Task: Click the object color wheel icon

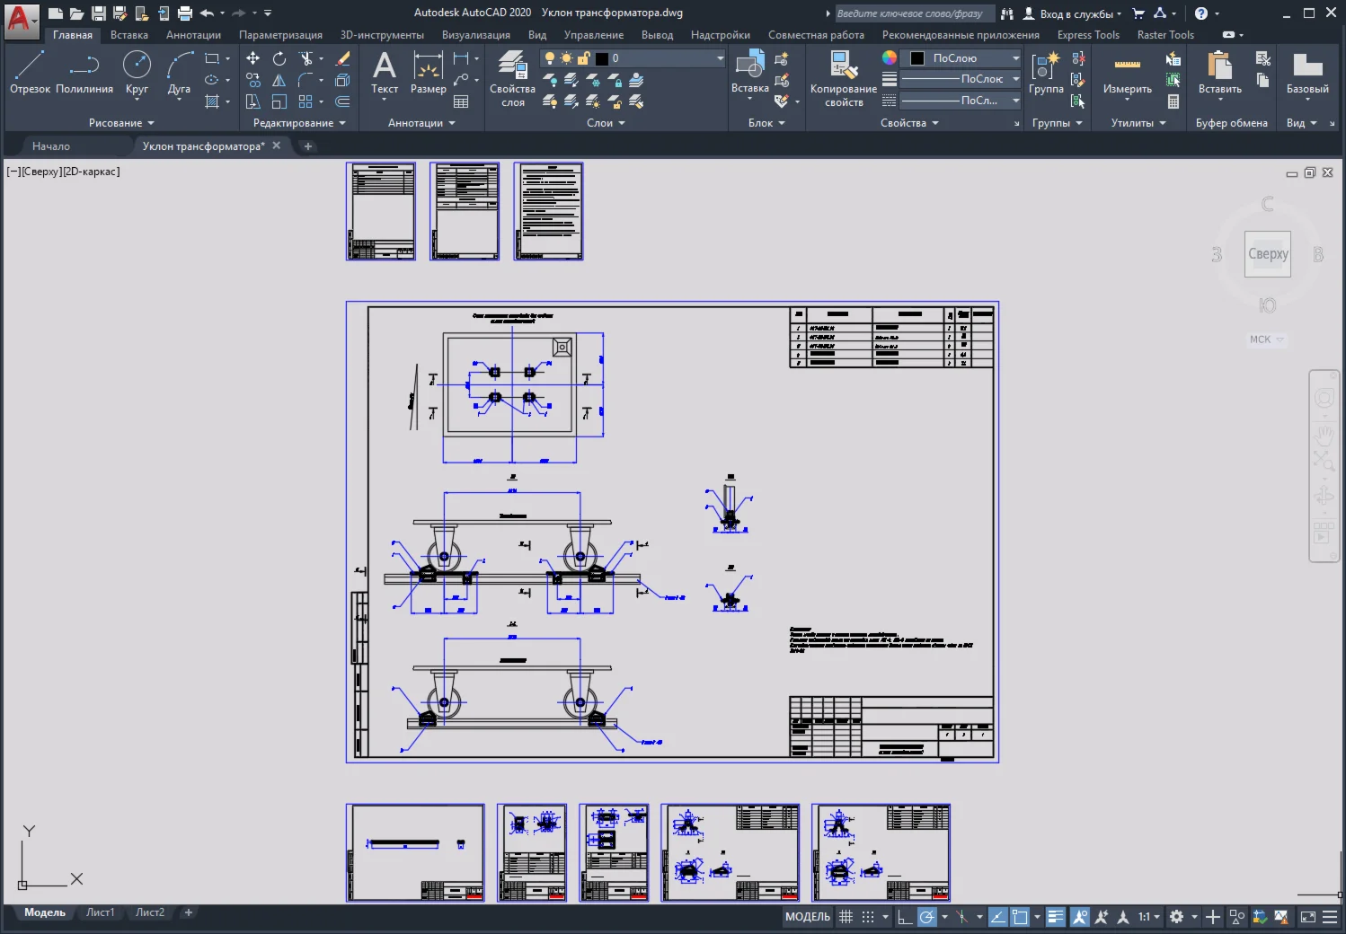Action: [x=890, y=57]
